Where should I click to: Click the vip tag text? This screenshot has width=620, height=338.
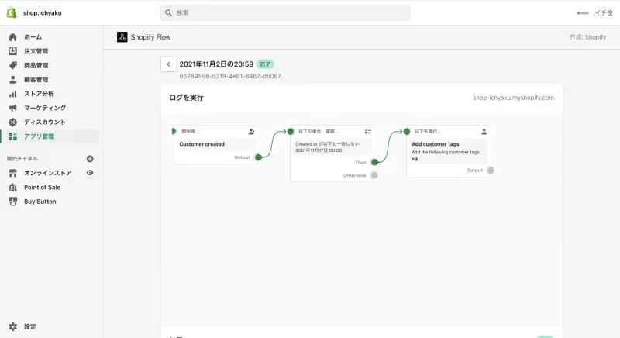click(x=415, y=158)
